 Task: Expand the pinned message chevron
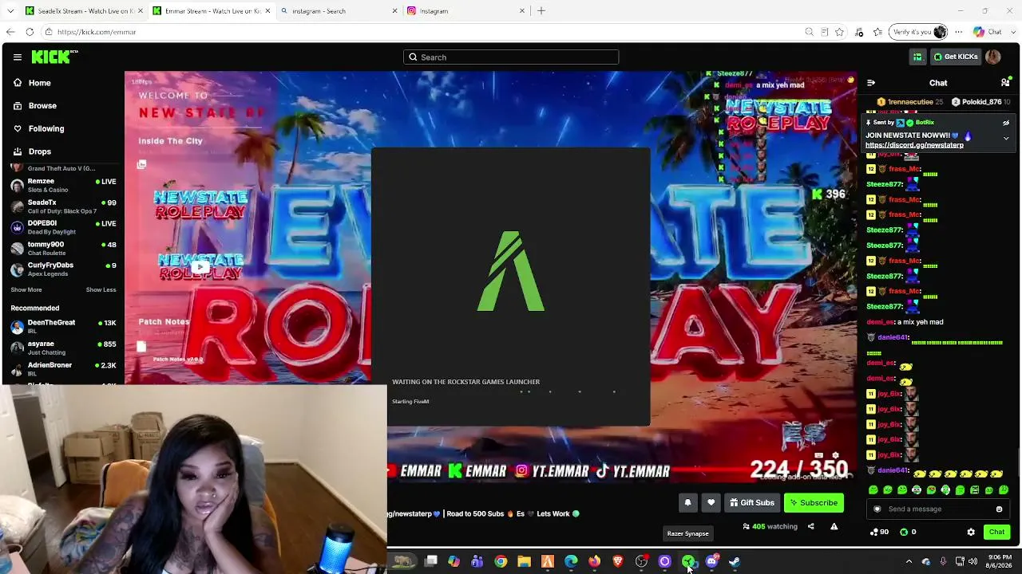1006,138
